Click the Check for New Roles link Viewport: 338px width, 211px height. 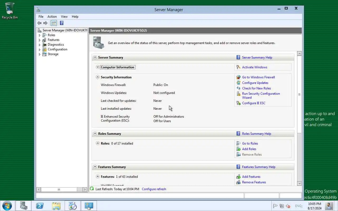pos(256,88)
